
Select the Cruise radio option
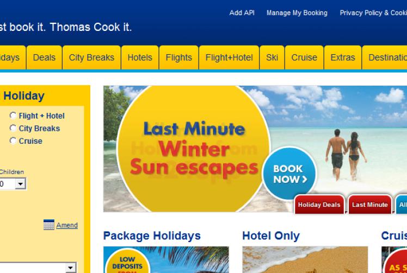[13, 141]
